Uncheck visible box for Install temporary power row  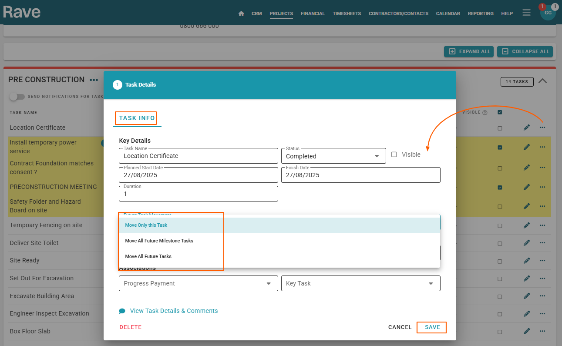coord(500,148)
